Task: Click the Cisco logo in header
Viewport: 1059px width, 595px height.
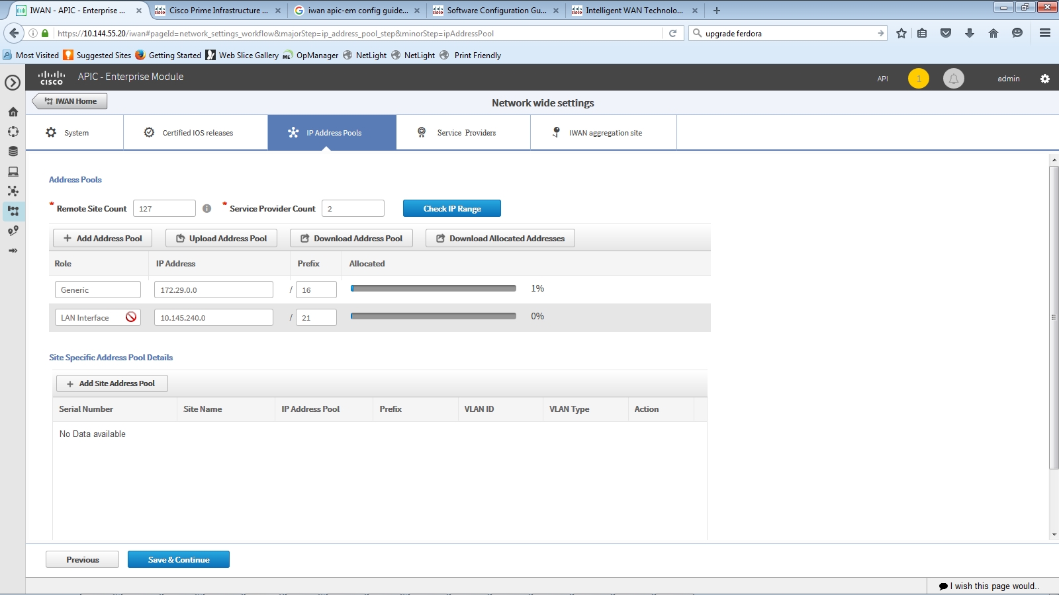Action: 51,77
